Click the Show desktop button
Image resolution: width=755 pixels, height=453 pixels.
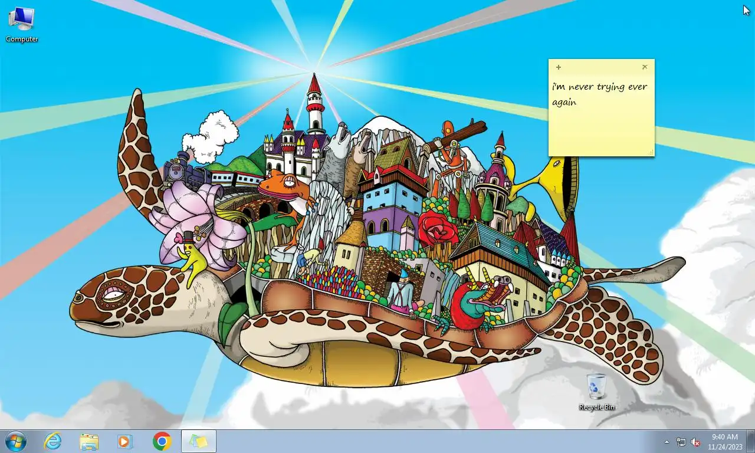(x=750, y=441)
